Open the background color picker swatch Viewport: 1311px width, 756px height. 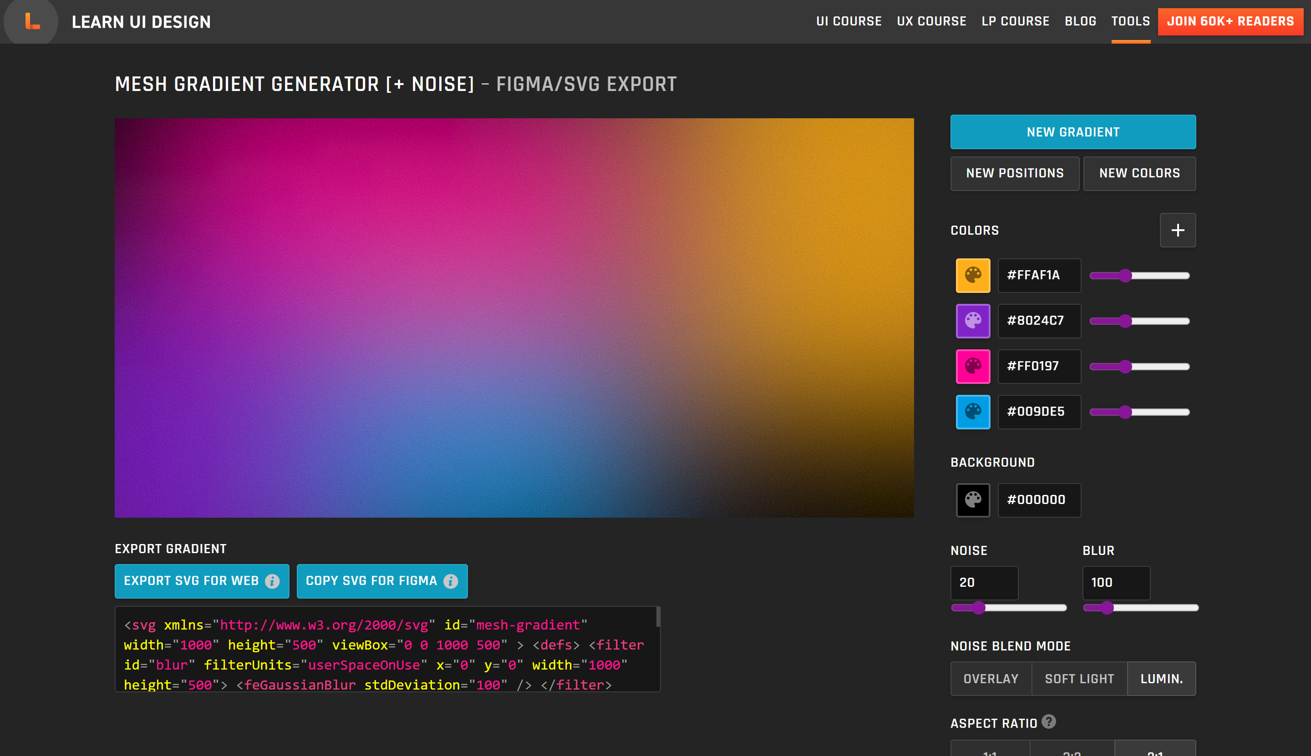[x=973, y=500]
